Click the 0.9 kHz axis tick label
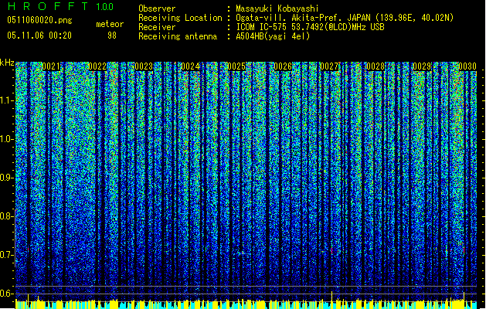The height and width of the screenshot is (309, 486). [6, 178]
